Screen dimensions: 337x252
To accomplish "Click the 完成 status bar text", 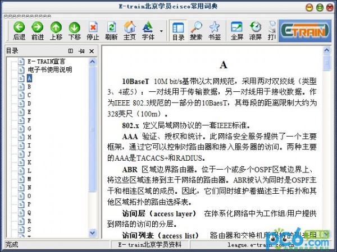I will point(12,244).
